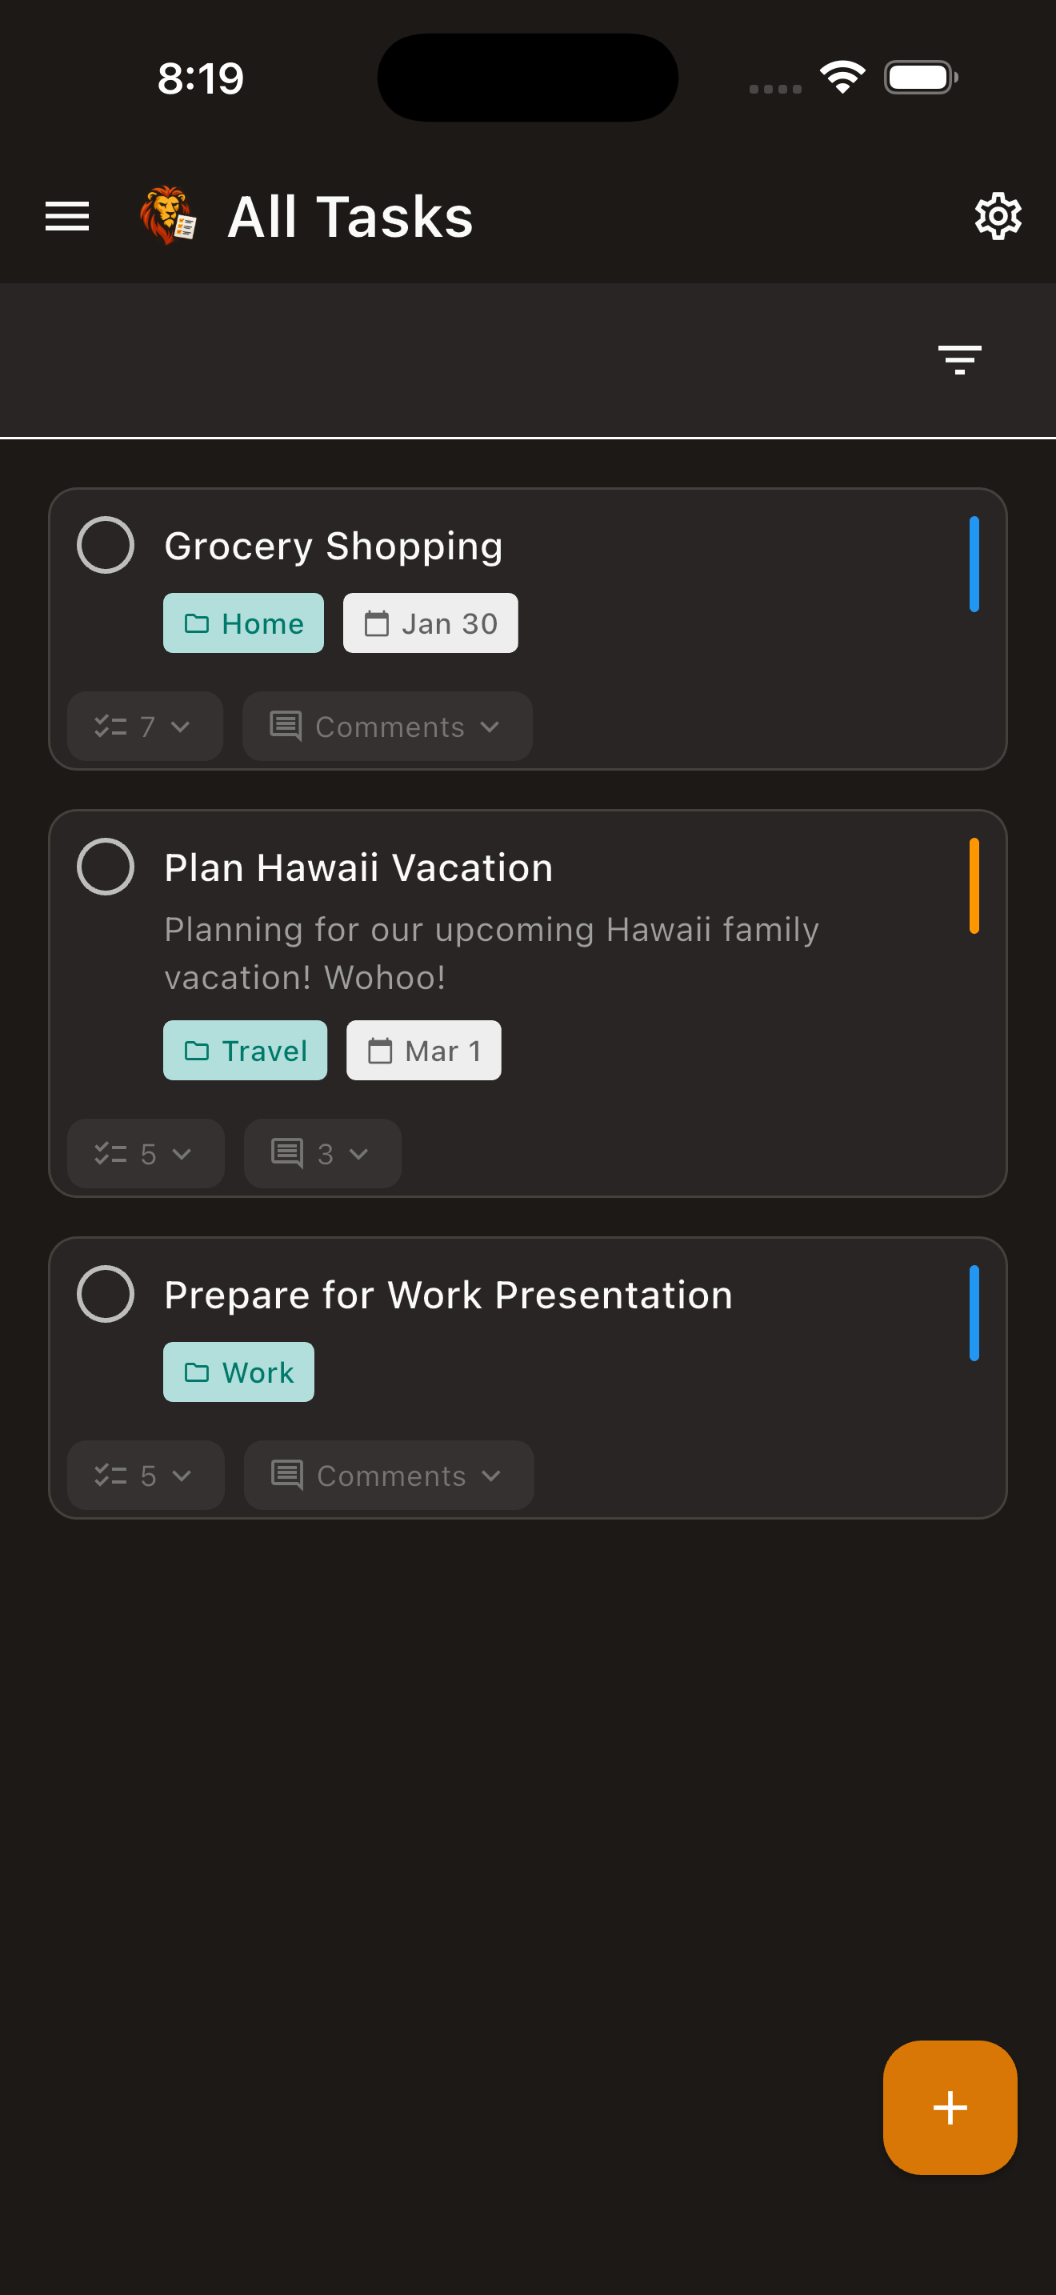Screen dimensions: 1056x2295
Task: Expand Comments on Work Presentation task
Action: (388, 1476)
